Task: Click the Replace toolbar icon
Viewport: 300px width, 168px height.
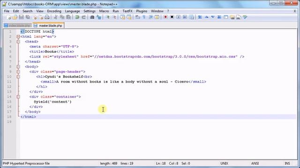Action: [99, 17]
